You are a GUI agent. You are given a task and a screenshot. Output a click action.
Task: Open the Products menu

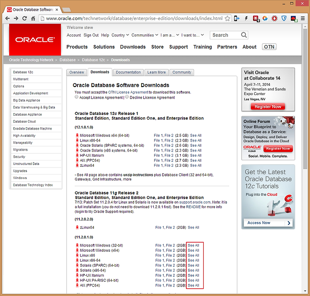(x=77, y=47)
